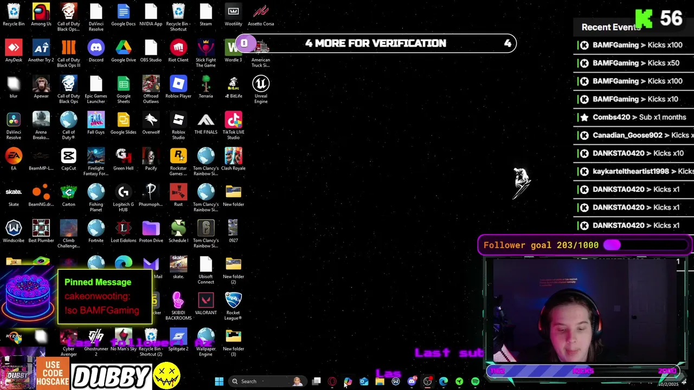Open the Epic Games Launcher icon
Screen dimensions: 694x390
(x=96, y=90)
